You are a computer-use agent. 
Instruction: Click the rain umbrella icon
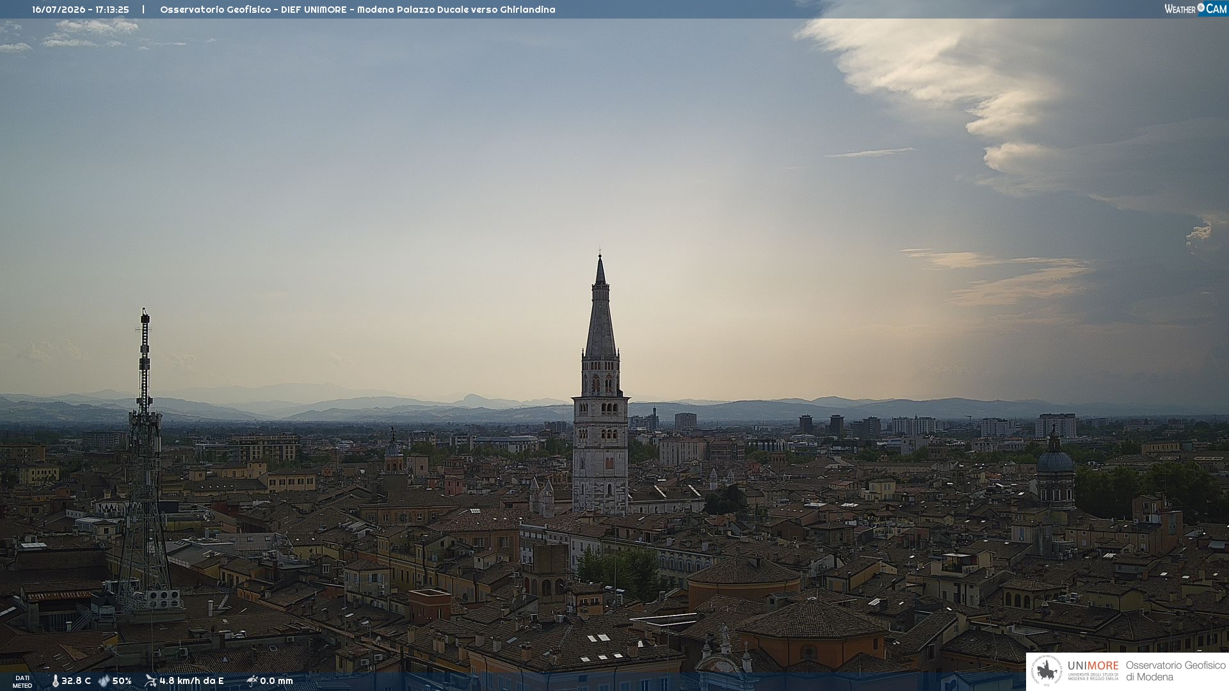tap(252, 681)
